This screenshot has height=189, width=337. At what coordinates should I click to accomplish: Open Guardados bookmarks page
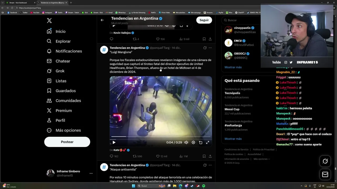click(61, 91)
